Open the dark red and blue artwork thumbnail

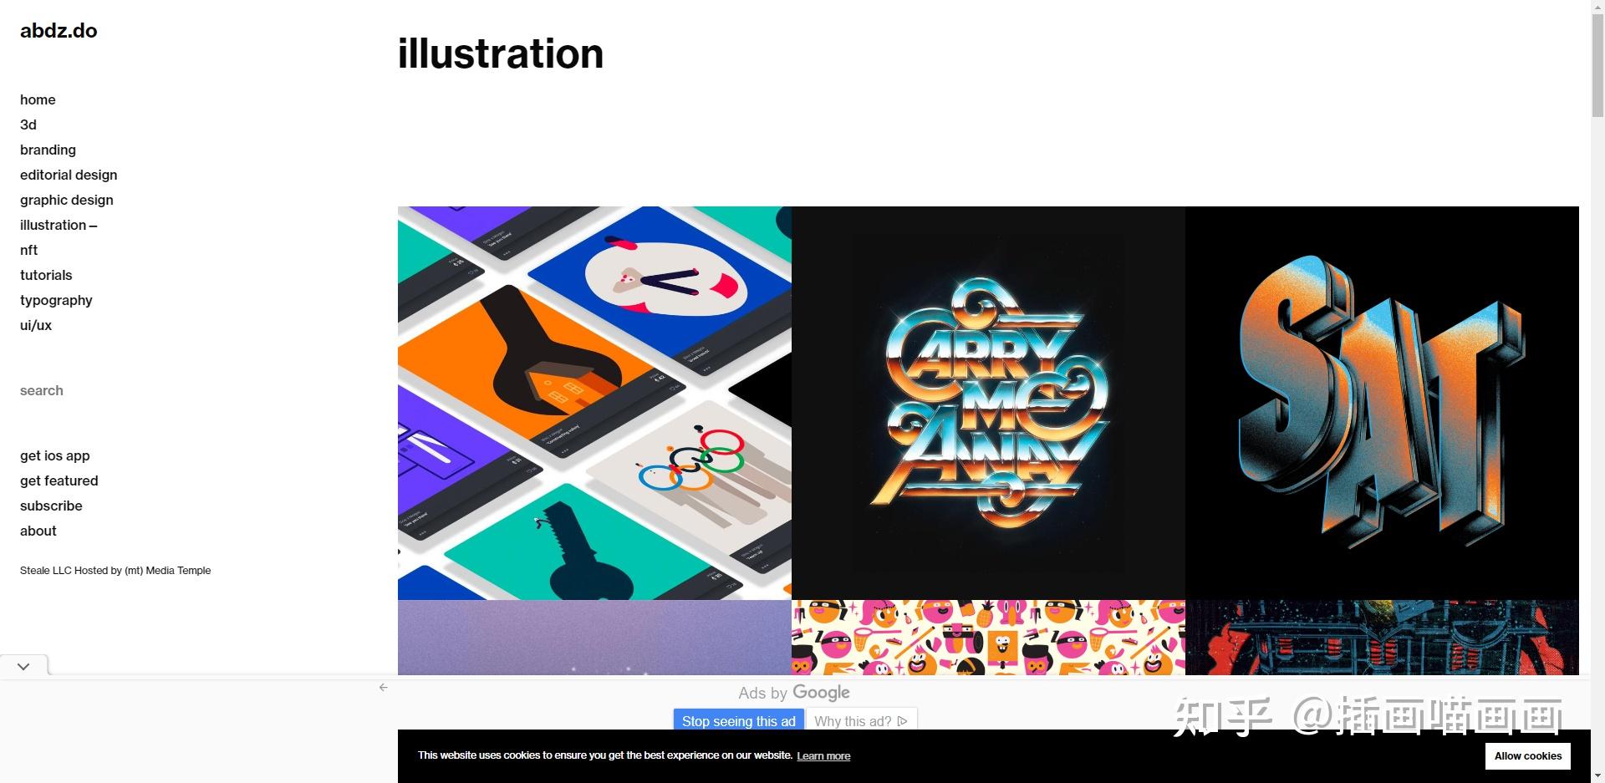click(x=1382, y=638)
